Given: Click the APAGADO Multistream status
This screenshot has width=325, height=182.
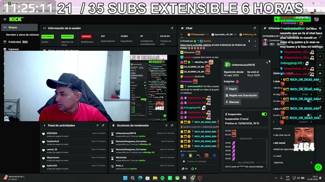Looking at the screenshot, I should point(86,36).
